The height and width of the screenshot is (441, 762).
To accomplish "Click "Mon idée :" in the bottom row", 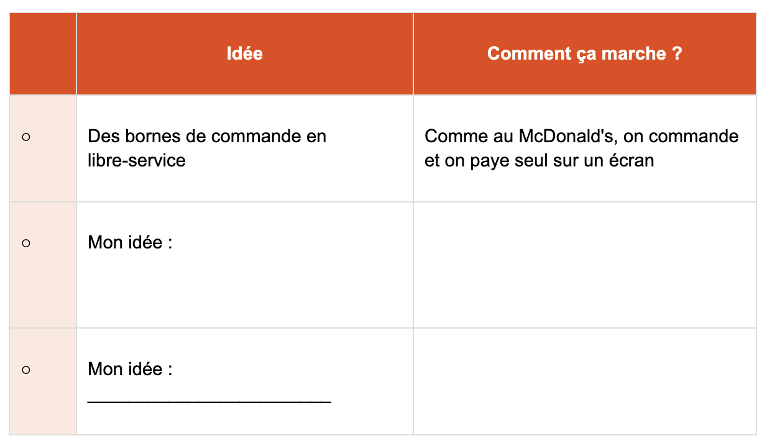I will click(130, 369).
